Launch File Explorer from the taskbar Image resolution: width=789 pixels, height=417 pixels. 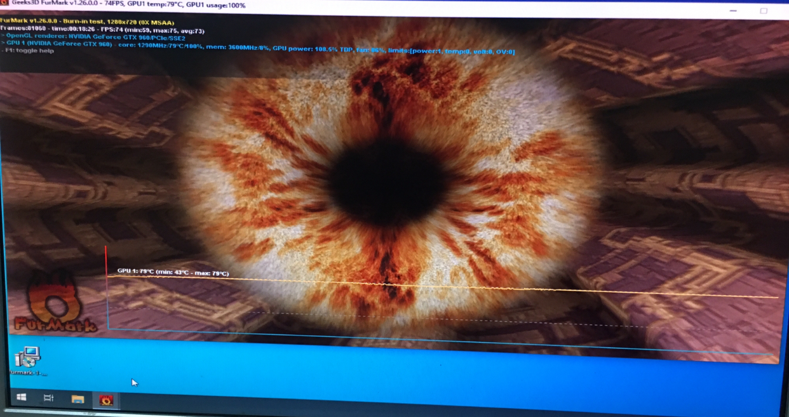coord(78,399)
